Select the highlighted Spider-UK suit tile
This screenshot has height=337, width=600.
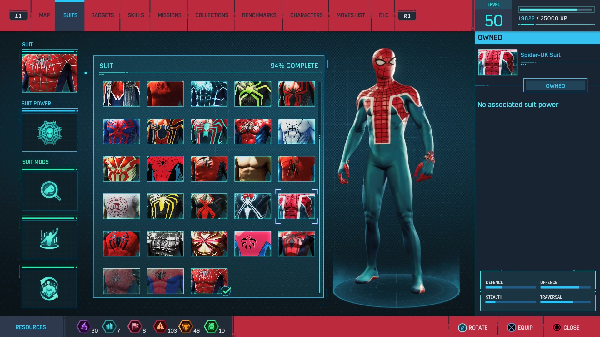(297, 206)
